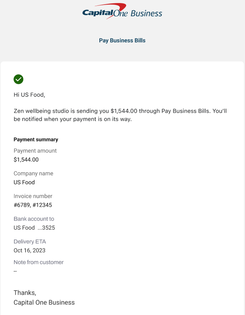Image resolution: width=245 pixels, height=315 pixels.
Task: Select the US Food company name value
Action: pyautogui.click(x=24, y=182)
